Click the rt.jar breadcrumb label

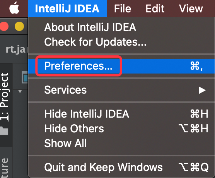click(x=17, y=50)
